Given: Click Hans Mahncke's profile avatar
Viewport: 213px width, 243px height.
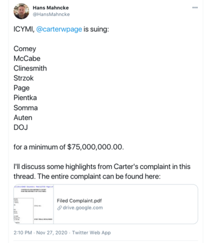Looking at the screenshot, I should pyautogui.click(x=21, y=11).
